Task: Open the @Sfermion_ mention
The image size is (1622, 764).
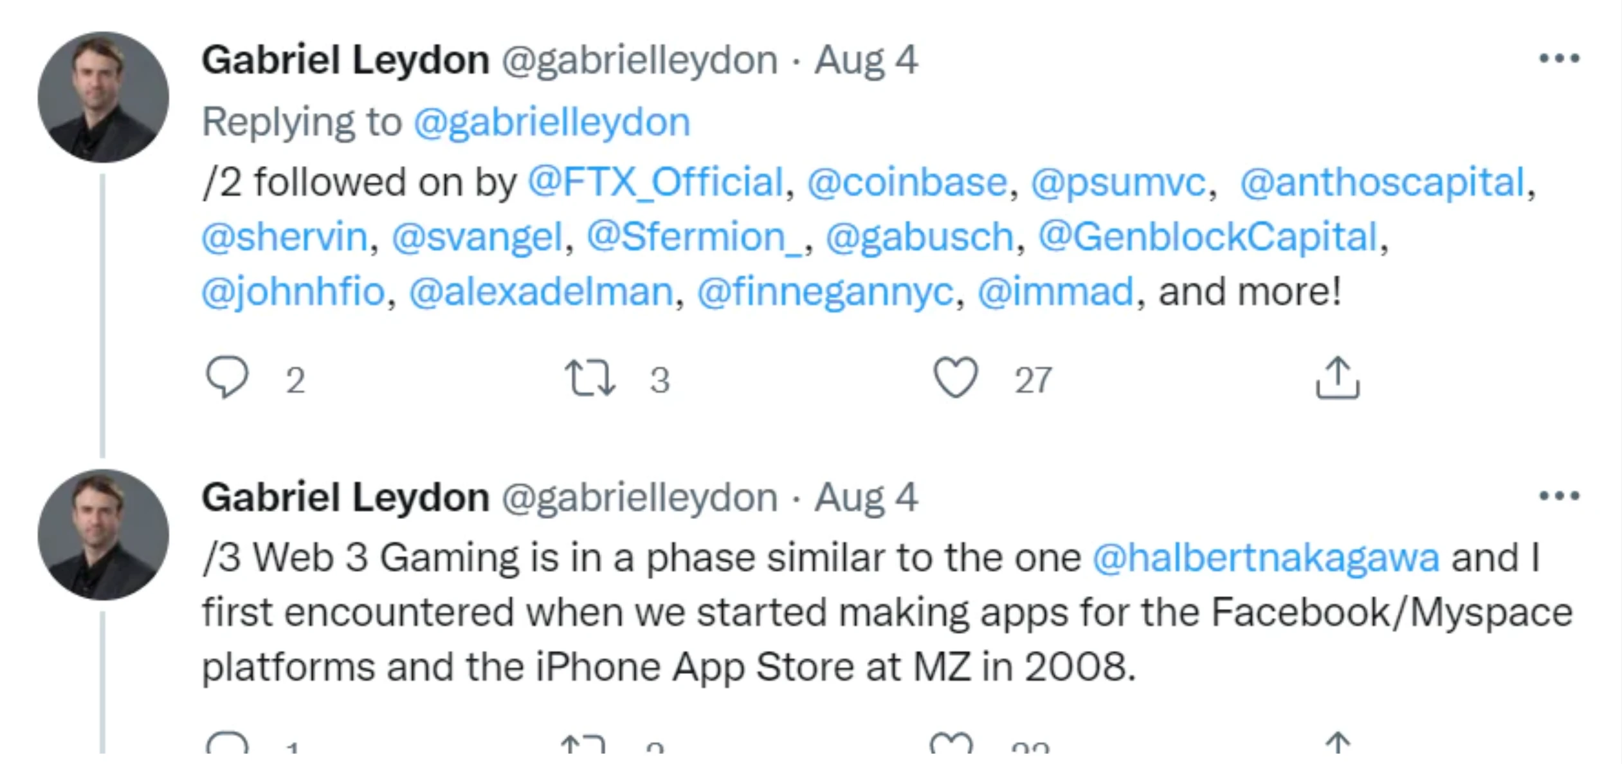Action: pyautogui.click(x=694, y=237)
